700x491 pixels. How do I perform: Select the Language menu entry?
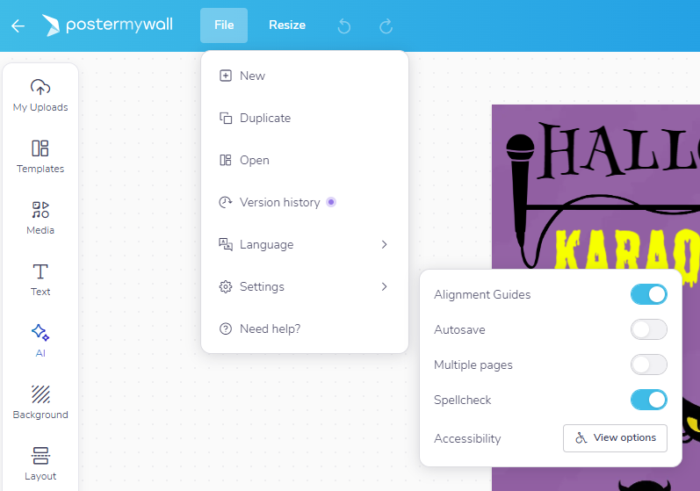[x=305, y=244]
